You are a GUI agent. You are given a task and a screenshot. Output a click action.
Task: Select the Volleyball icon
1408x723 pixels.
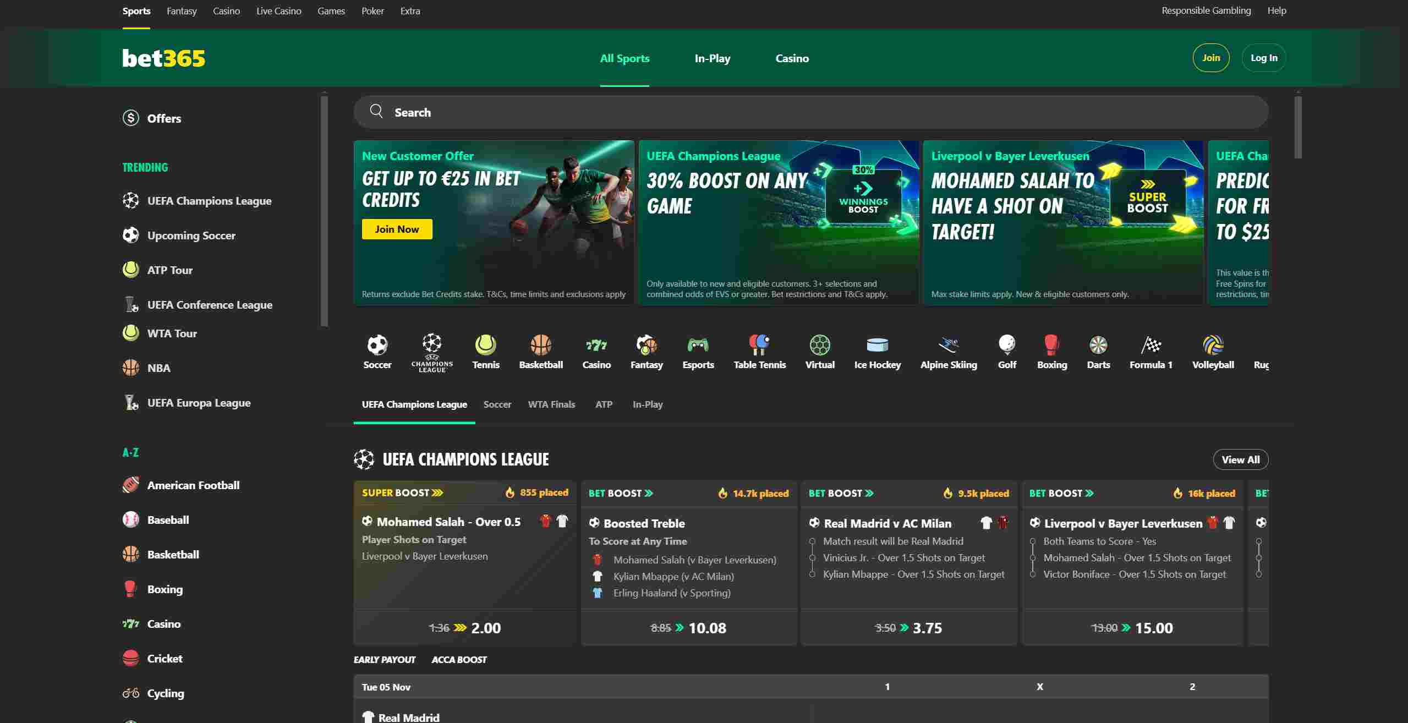pyautogui.click(x=1213, y=352)
